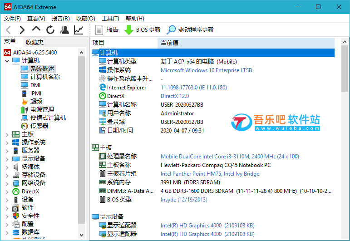
Task: Open Intel Panther Point HM75 chipset link
Action: pyautogui.click(x=210, y=174)
